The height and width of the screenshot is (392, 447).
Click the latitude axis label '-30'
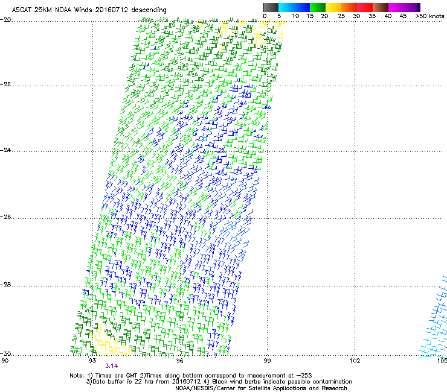click(5, 354)
